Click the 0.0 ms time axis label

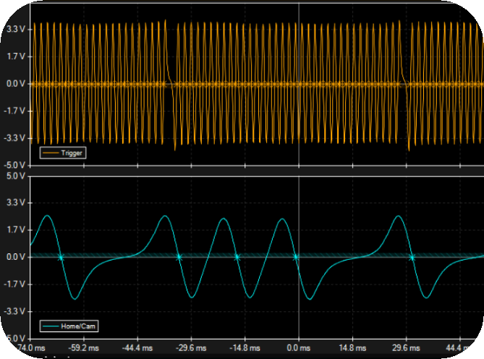299,347
